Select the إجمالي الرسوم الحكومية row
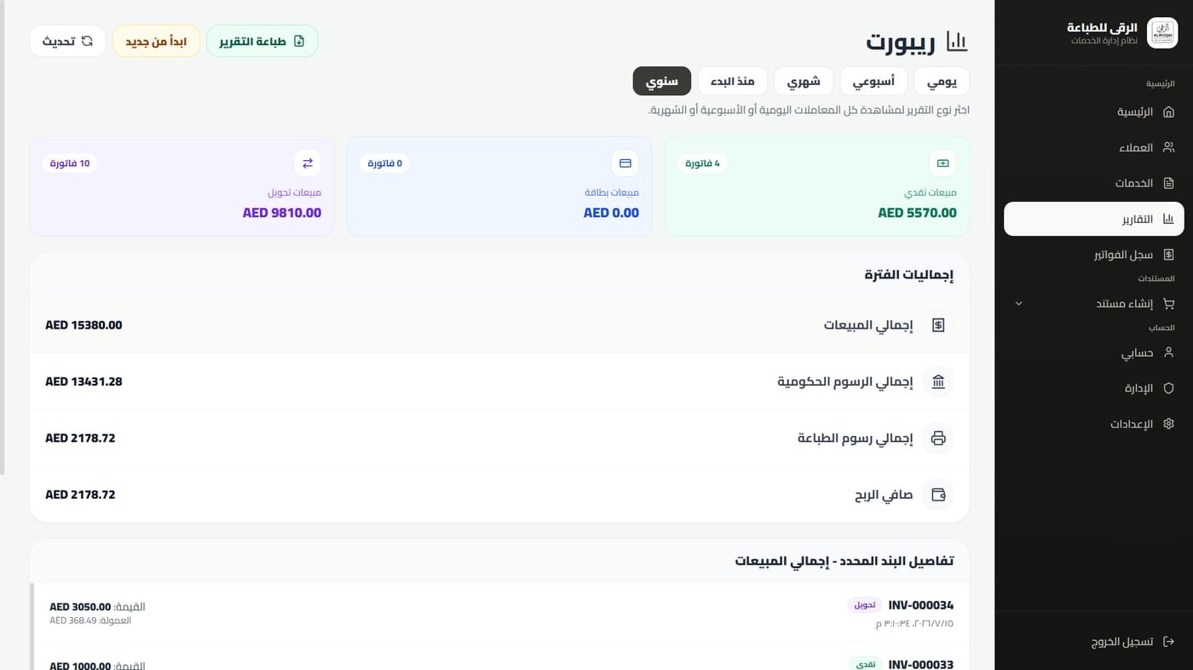 pos(499,381)
